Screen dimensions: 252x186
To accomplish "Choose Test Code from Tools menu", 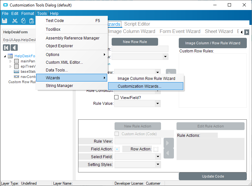I will [72, 21].
